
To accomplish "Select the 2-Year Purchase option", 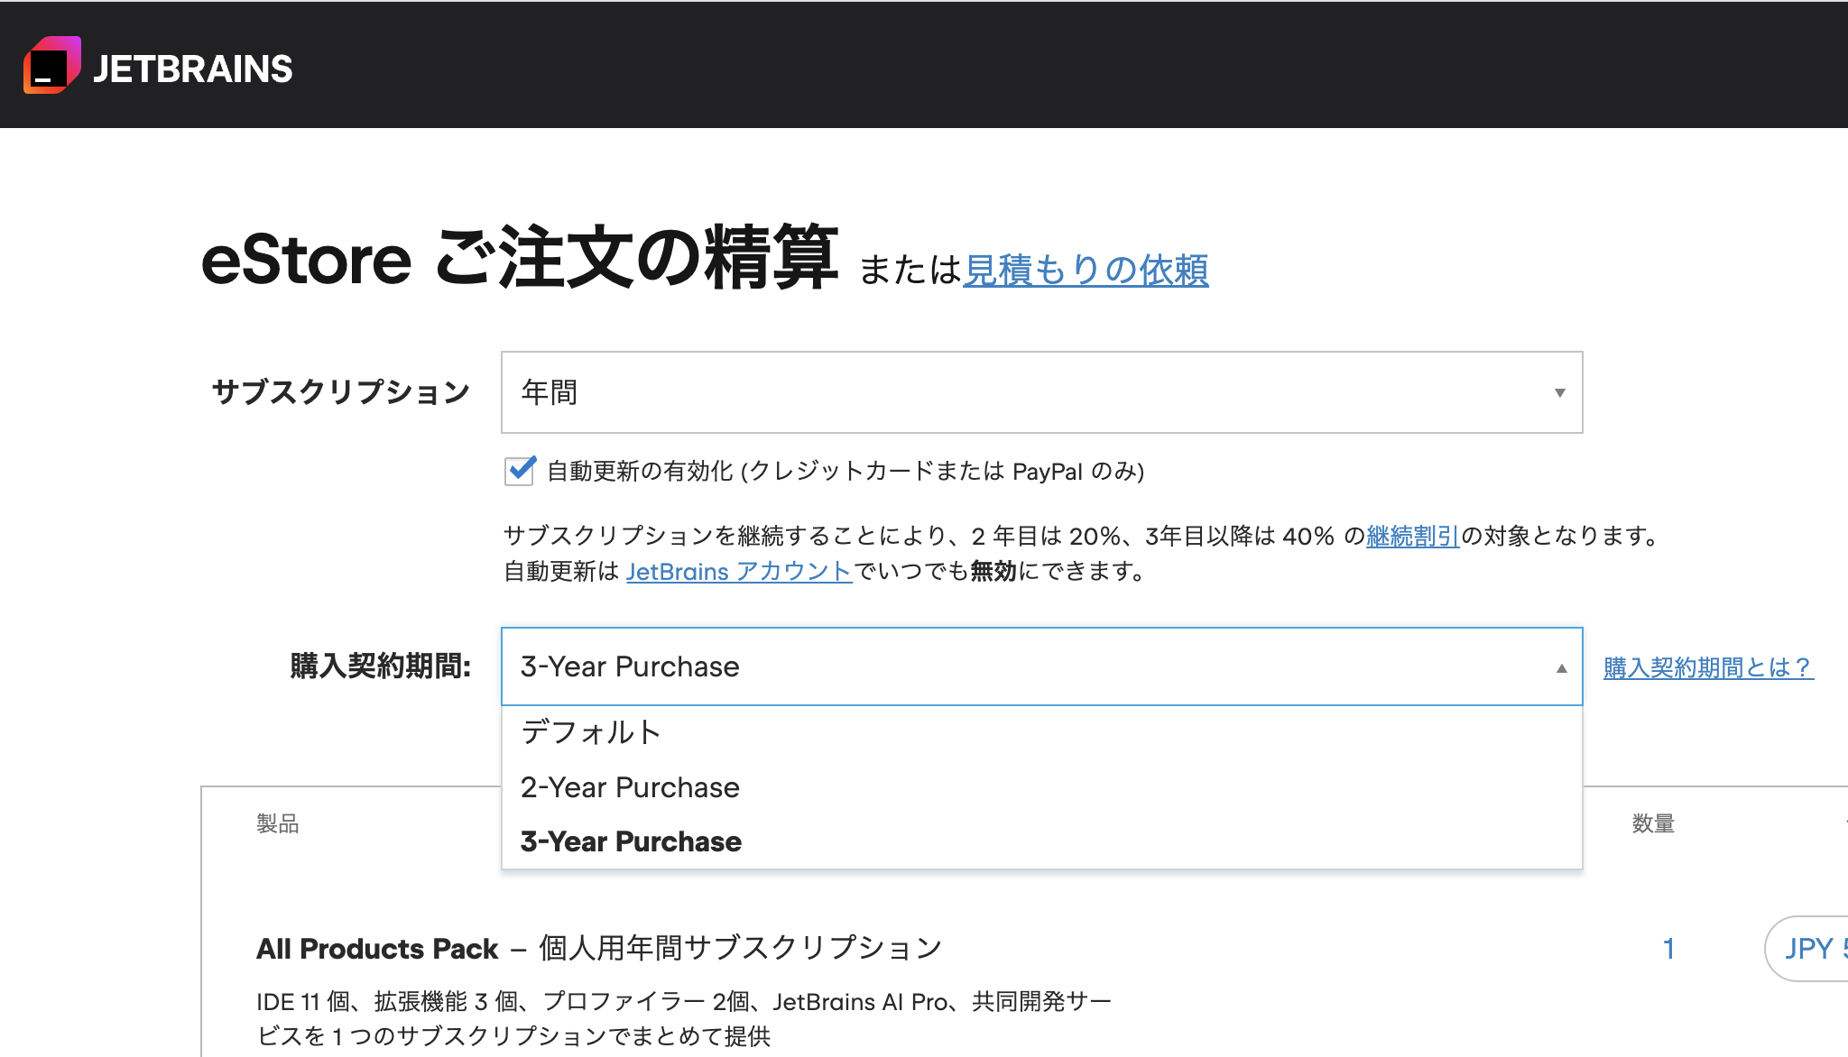I will coord(1042,787).
